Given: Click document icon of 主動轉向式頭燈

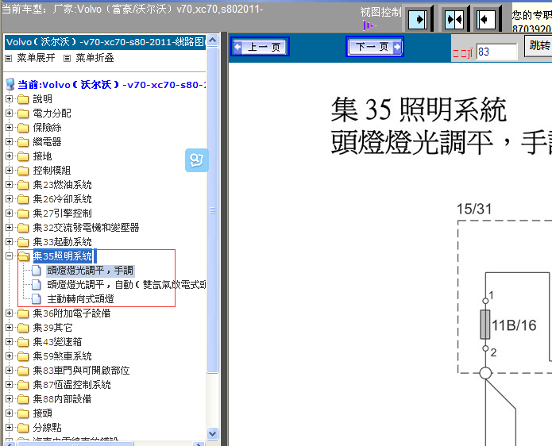Looking at the screenshot, I should tap(37, 299).
